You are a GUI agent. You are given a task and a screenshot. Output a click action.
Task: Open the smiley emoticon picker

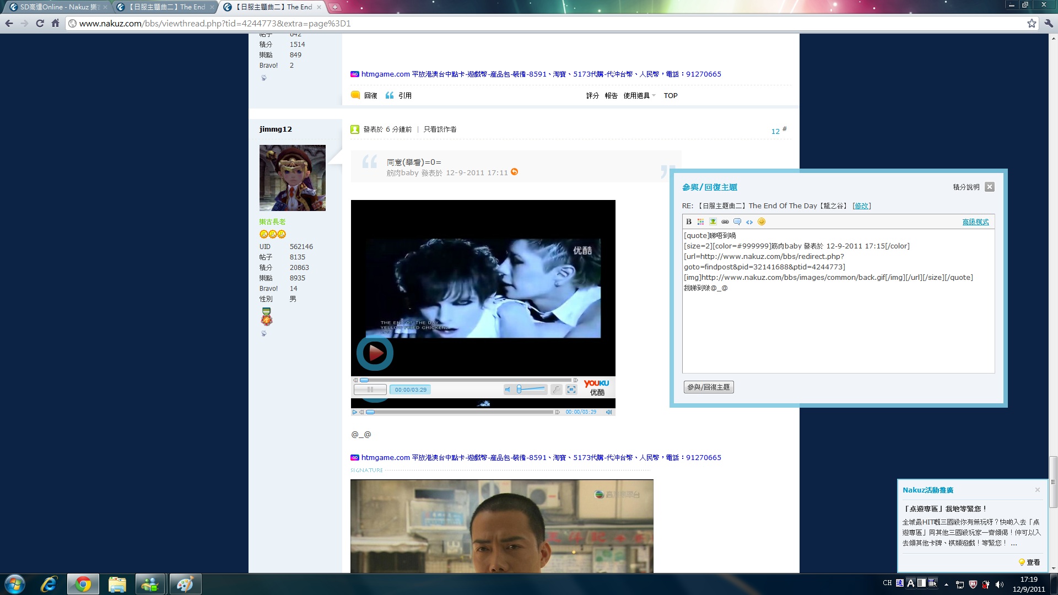(x=762, y=222)
